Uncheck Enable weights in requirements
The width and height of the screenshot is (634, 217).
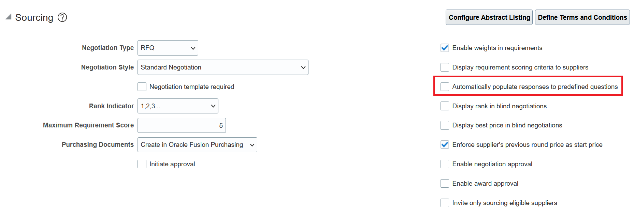point(445,48)
